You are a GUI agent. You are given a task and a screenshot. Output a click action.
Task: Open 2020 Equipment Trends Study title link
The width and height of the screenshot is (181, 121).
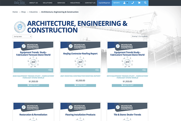pyautogui.click(x=33, y=77)
